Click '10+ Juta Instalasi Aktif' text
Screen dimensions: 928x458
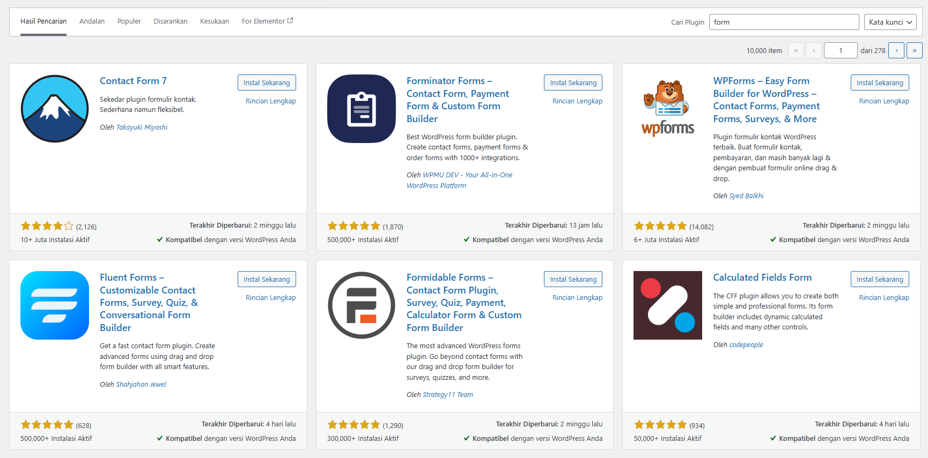point(55,240)
